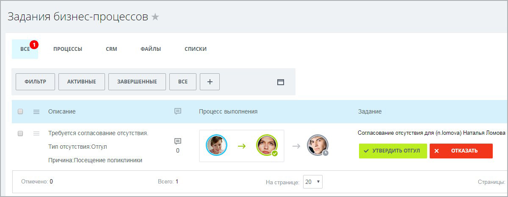Image resolution: width=508 pixels, height=197 pixels.
Task: Open the filter window layout icon
Action: pyautogui.click(x=280, y=82)
